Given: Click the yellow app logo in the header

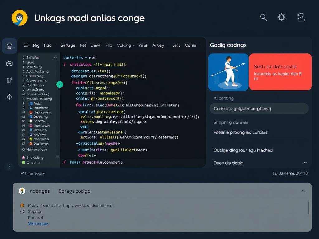Looking at the screenshot, I should pos(20,18).
